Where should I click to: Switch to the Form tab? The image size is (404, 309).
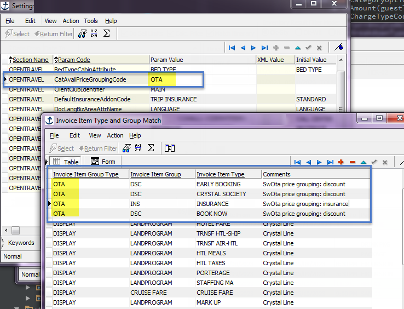point(103,162)
